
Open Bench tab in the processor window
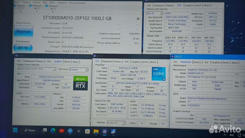(145, 62)
